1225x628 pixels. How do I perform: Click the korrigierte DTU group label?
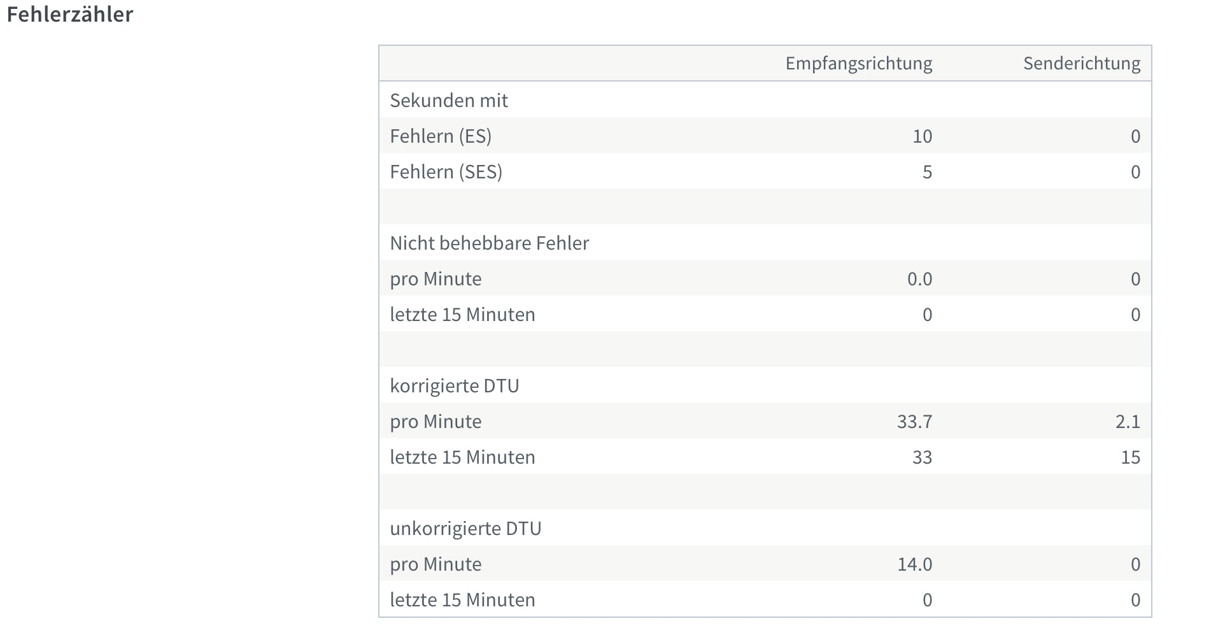(x=454, y=385)
